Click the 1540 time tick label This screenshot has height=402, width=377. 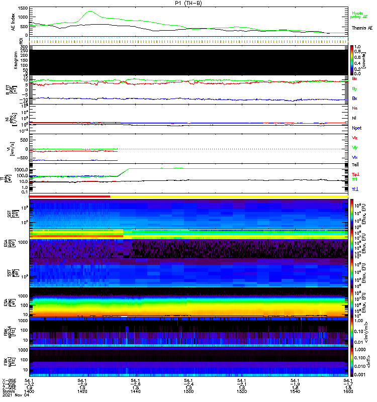coord(295,391)
